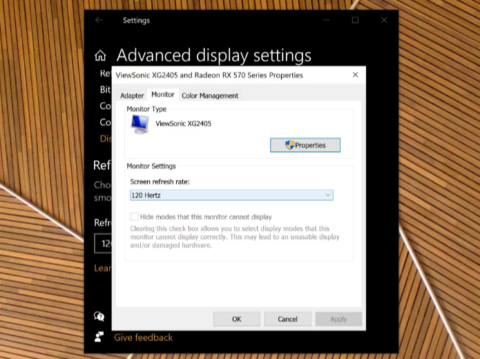The width and height of the screenshot is (480, 359).
Task: Open the Give feedback link
Action: [x=143, y=338]
